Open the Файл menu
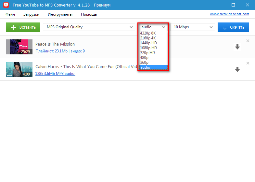The height and width of the screenshot is (182, 255). [10, 14]
